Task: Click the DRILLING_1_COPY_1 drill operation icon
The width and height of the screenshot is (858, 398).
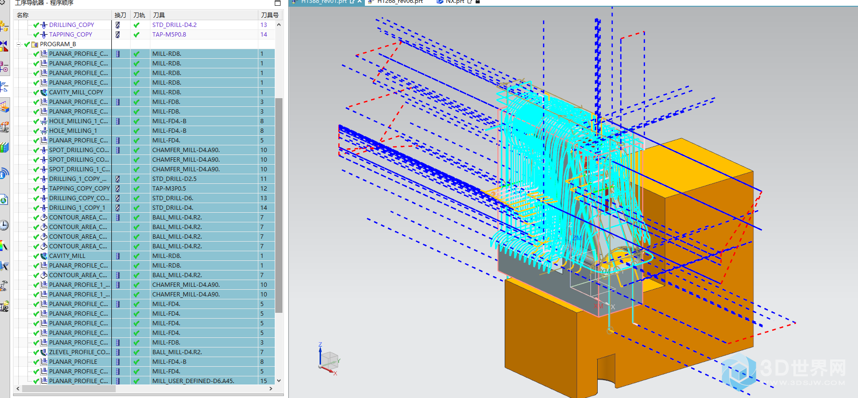Action: [44, 207]
